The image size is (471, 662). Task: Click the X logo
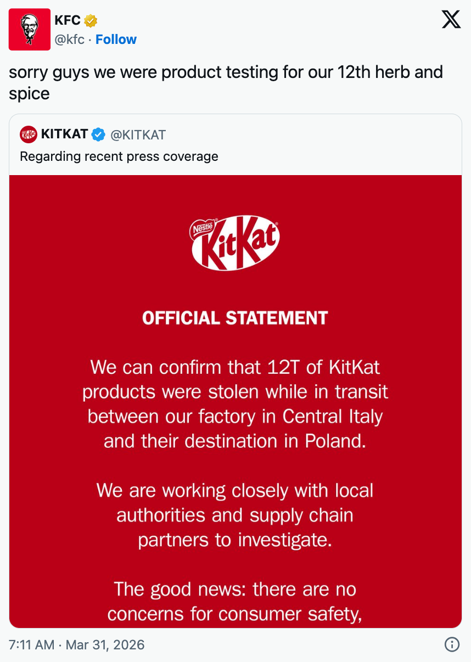[451, 20]
